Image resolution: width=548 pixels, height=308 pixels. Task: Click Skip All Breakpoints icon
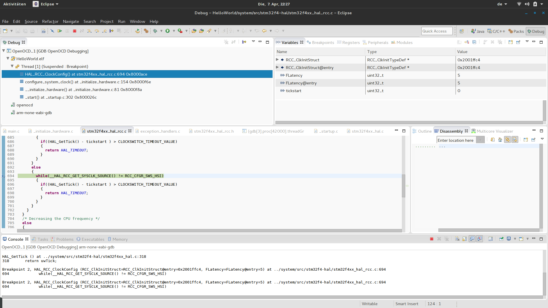(52, 31)
